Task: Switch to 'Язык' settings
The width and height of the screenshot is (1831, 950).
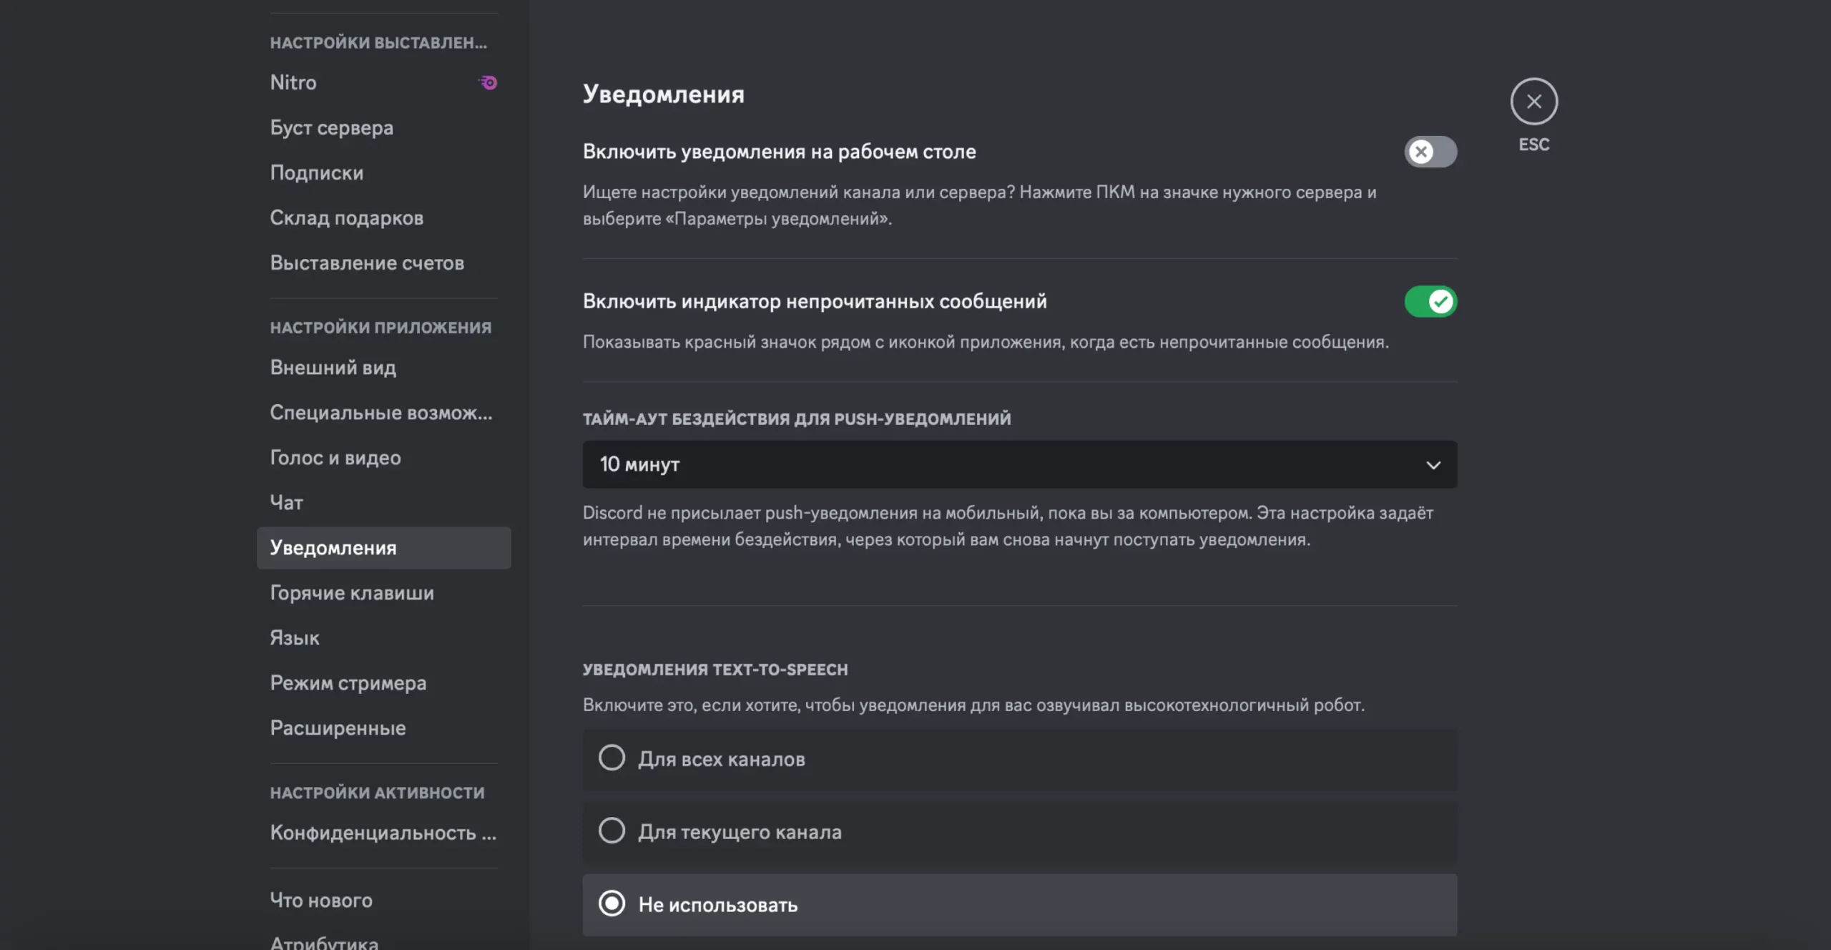Action: click(295, 638)
